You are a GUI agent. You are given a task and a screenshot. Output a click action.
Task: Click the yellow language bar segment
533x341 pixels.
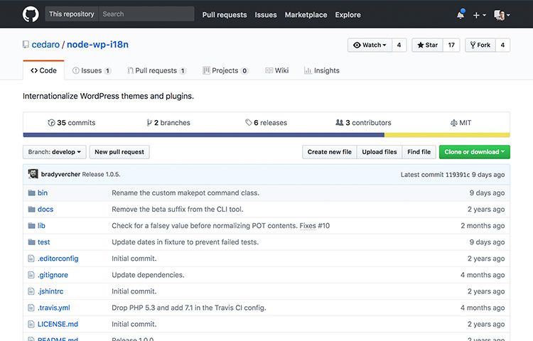447,135
